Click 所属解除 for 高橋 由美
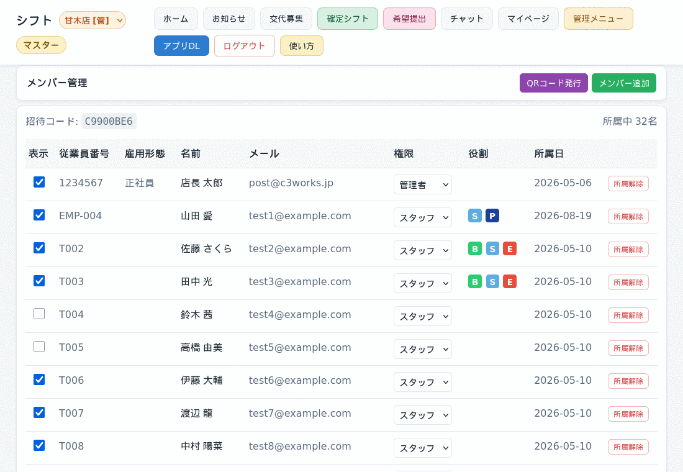Image resolution: width=683 pixels, height=472 pixels. click(x=628, y=348)
